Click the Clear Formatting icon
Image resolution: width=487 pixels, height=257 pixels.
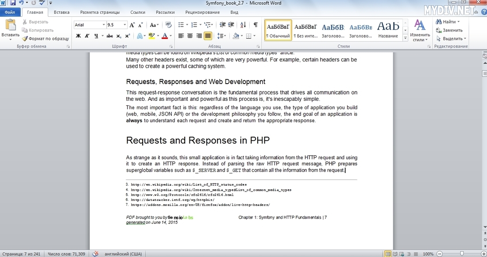click(169, 25)
